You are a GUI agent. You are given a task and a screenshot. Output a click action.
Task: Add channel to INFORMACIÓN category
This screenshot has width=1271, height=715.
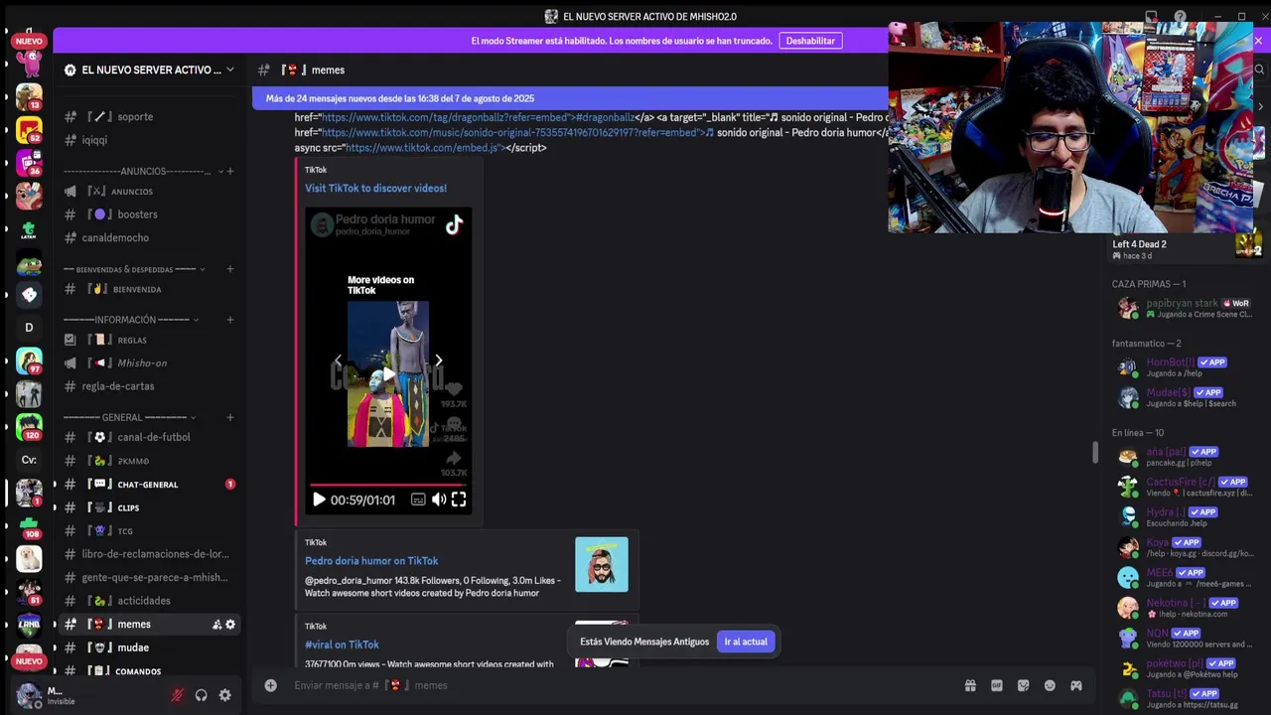point(230,320)
